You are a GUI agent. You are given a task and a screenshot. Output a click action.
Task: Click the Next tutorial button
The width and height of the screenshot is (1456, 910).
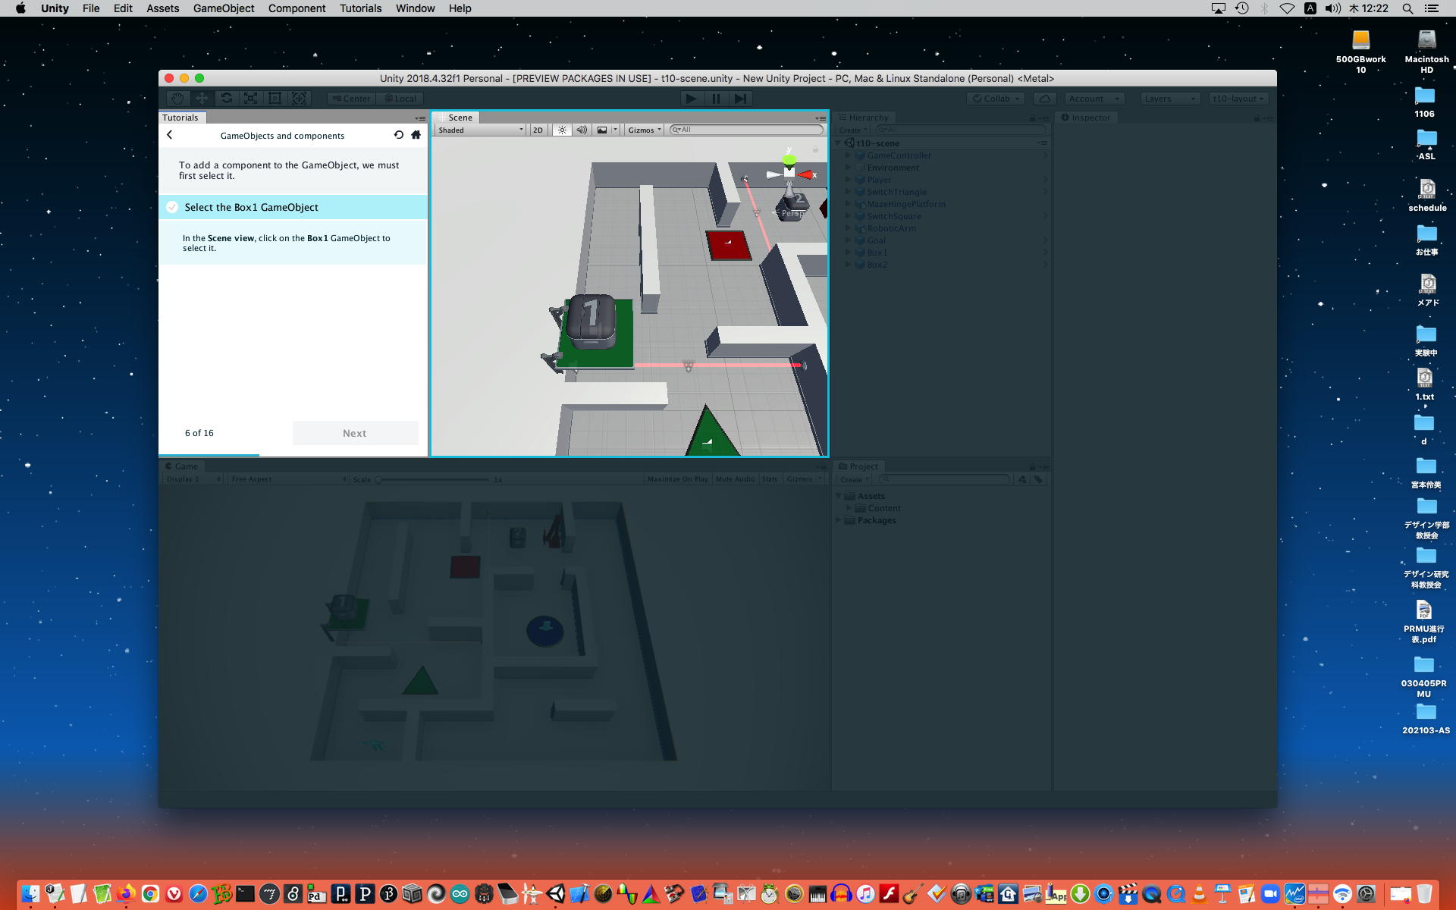point(355,433)
